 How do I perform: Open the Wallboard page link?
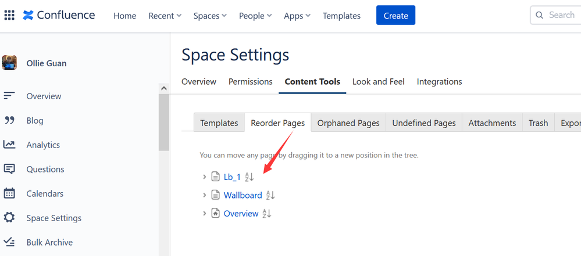click(243, 195)
